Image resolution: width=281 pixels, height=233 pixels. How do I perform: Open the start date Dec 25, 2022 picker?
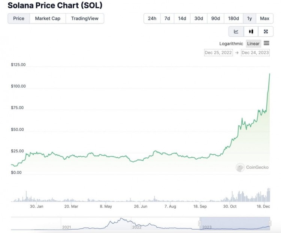[x=218, y=52]
